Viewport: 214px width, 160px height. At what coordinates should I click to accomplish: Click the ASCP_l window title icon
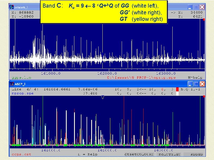pyautogui.click(x=12, y=84)
